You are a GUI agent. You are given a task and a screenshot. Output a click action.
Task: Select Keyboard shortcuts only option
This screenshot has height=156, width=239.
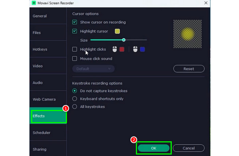(x=74, y=99)
